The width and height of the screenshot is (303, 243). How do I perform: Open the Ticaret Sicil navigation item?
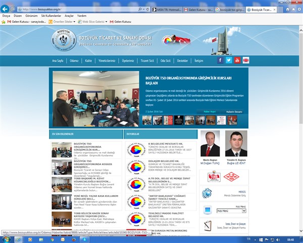tap(147, 61)
